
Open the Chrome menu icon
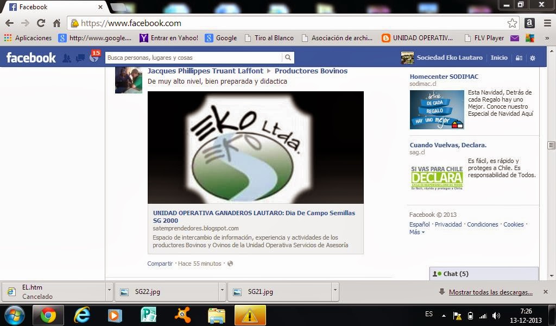click(x=547, y=23)
